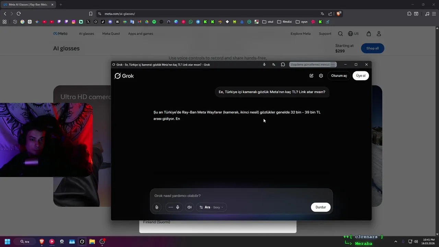Open the WhatsApp bookmark
Screen dimensions: 439x247
(x=191, y=22)
